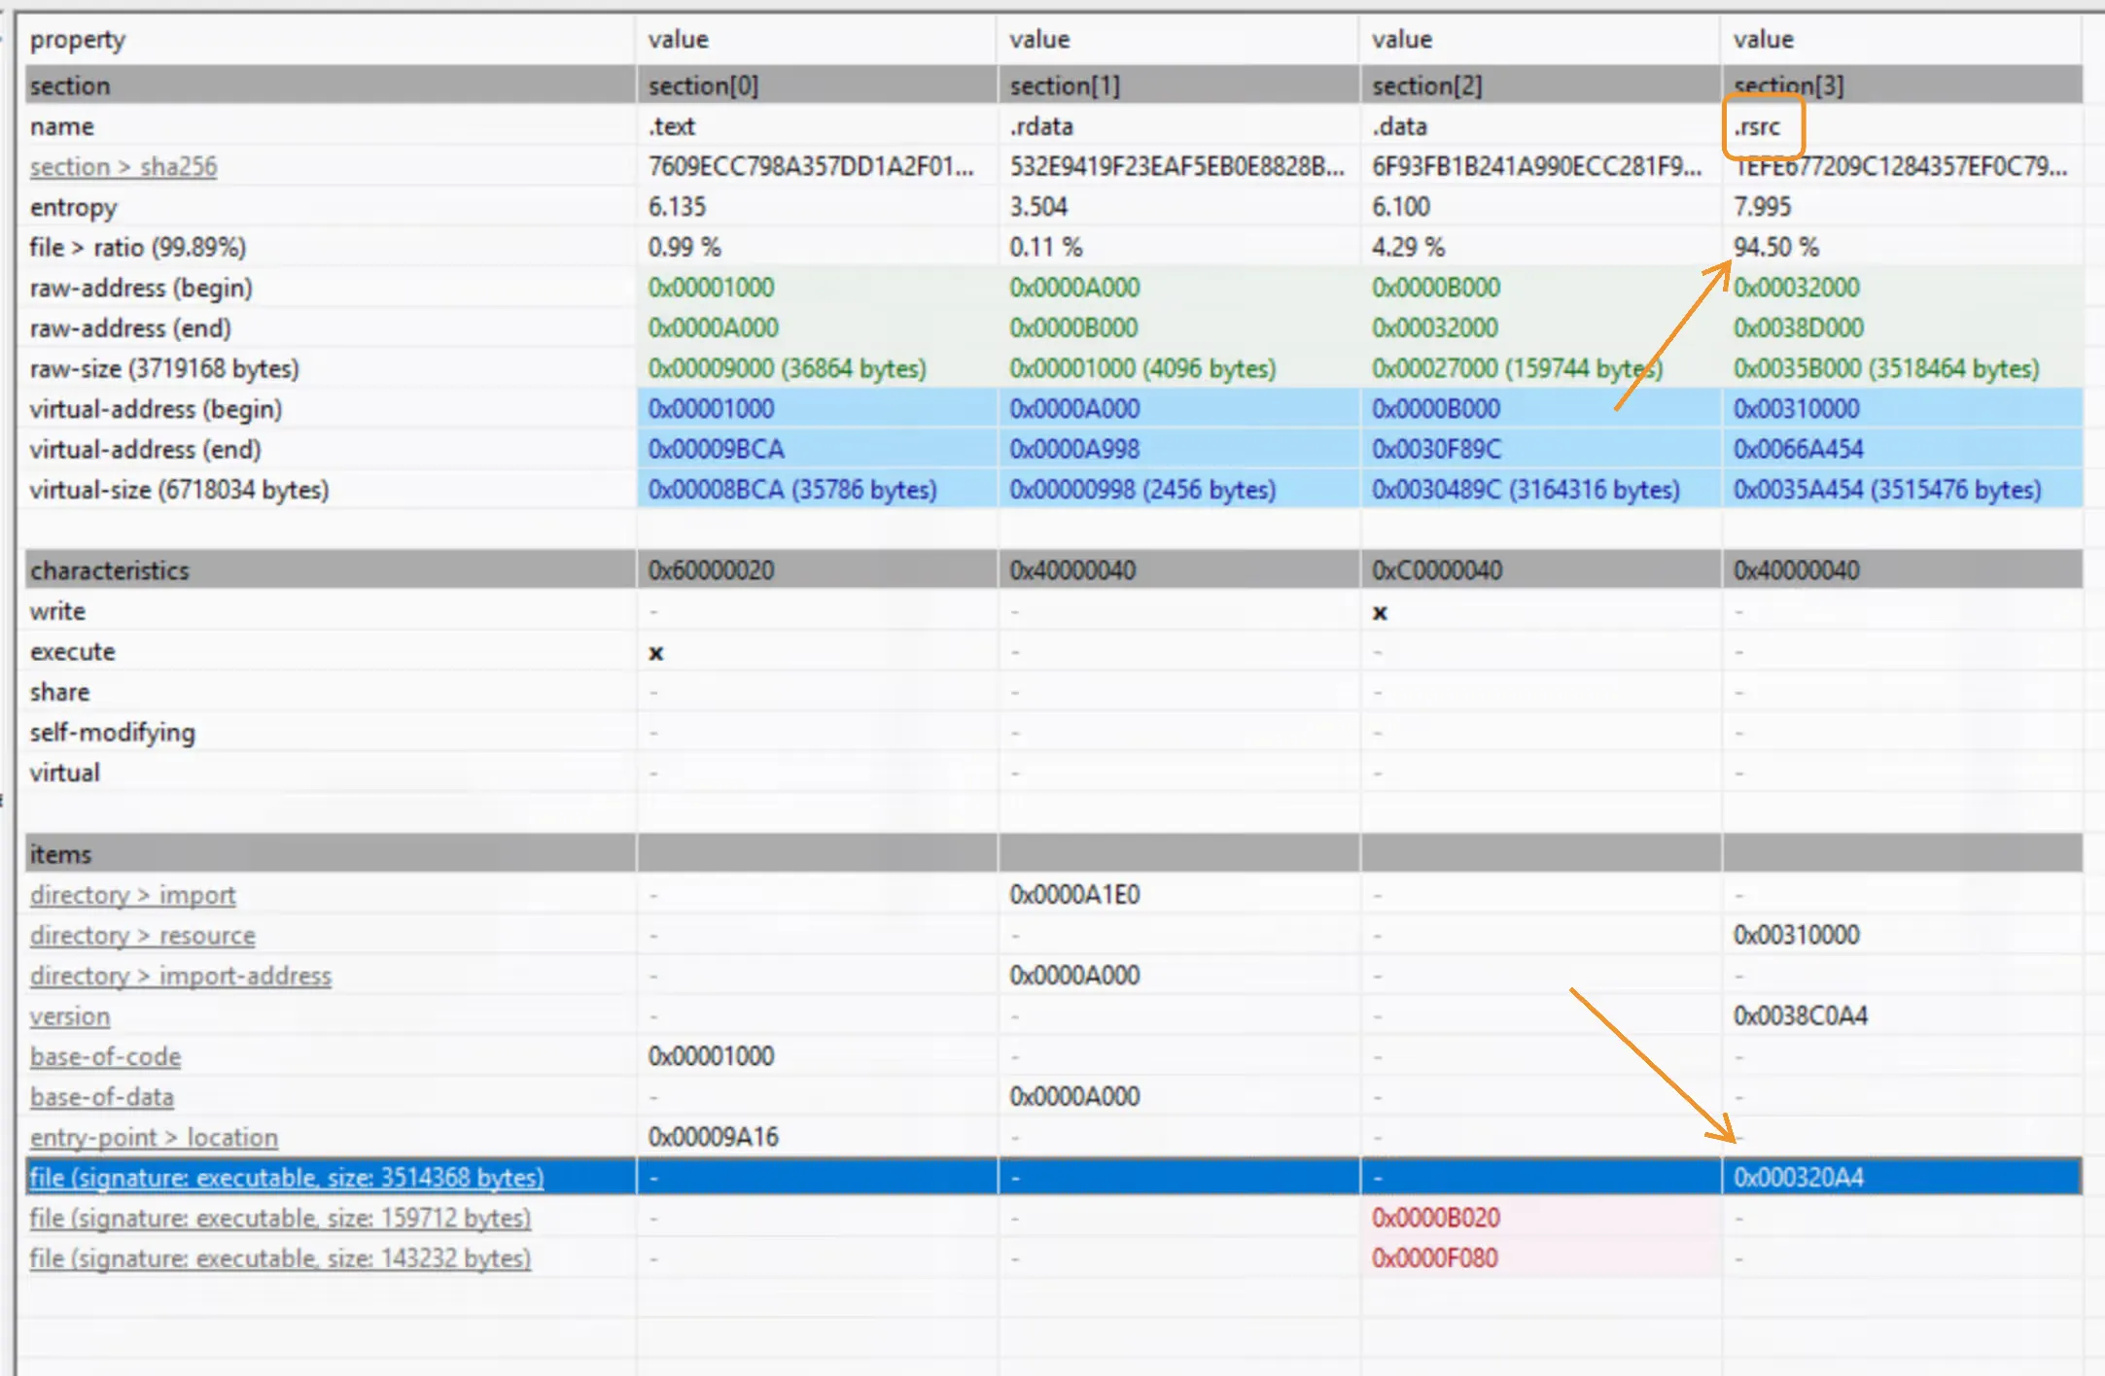Click the .rsrc section name cell
This screenshot has width=2105, height=1376.
pyautogui.click(x=1758, y=126)
